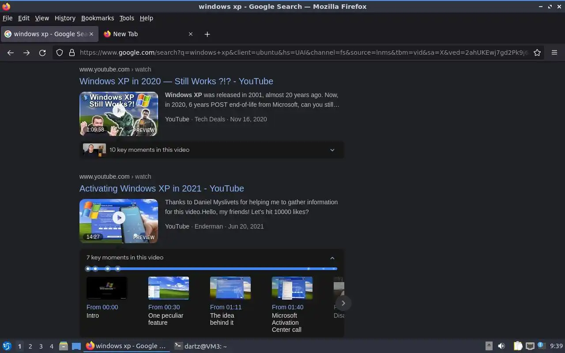View site security padlock info

(72, 53)
